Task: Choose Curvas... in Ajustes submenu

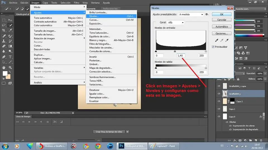Action: [111, 20]
